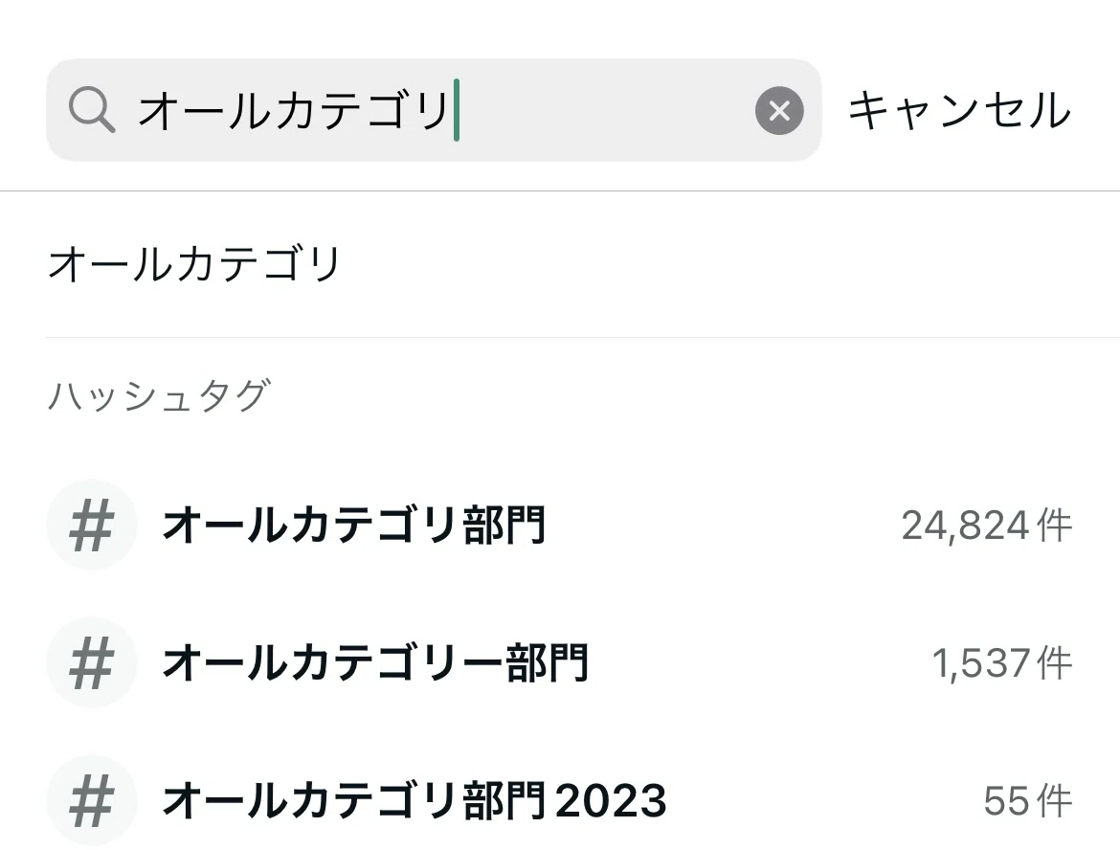Viewport: 1120px width, 850px height.
Task: Click the 24,824件 post count
Action: (x=986, y=526)
